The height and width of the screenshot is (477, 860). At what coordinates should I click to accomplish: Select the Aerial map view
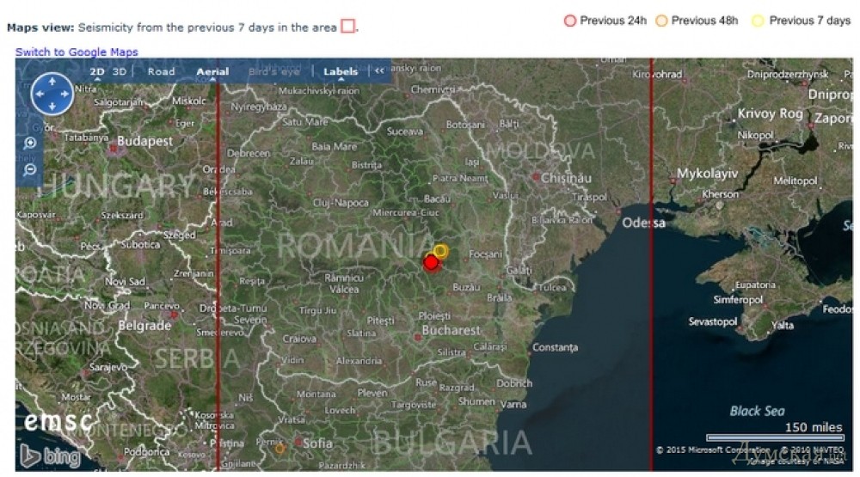pos(212,72)
